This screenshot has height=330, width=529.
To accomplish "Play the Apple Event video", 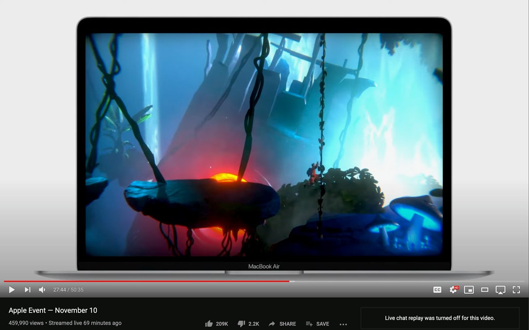I will click(x=12, y=290).
